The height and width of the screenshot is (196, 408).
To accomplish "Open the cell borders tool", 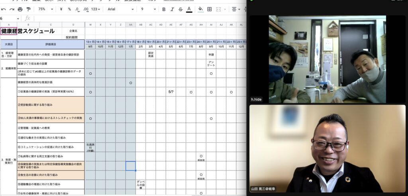I will pos(210,10).
